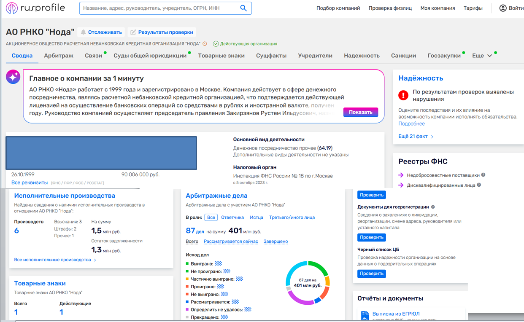Open Все реквизиты link
The height and width of the screenshot is (322, 524).
pos(30,182)
